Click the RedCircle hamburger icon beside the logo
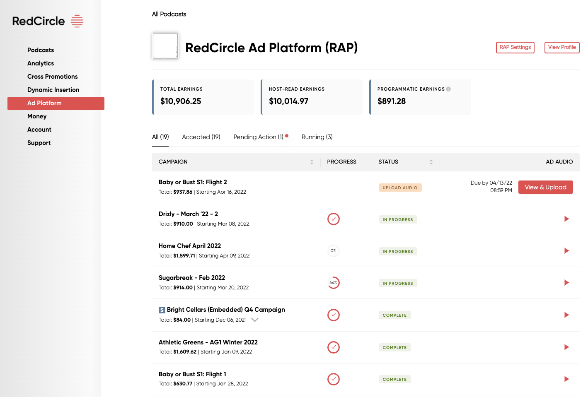 pos(77,21)
